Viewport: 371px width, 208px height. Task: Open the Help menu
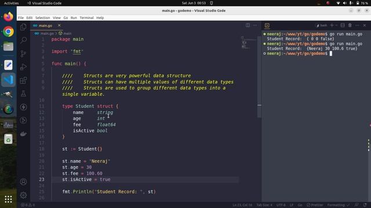tap(100, 18)
